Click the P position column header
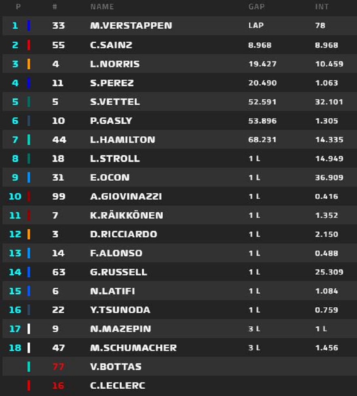 (x=18, y=7)
